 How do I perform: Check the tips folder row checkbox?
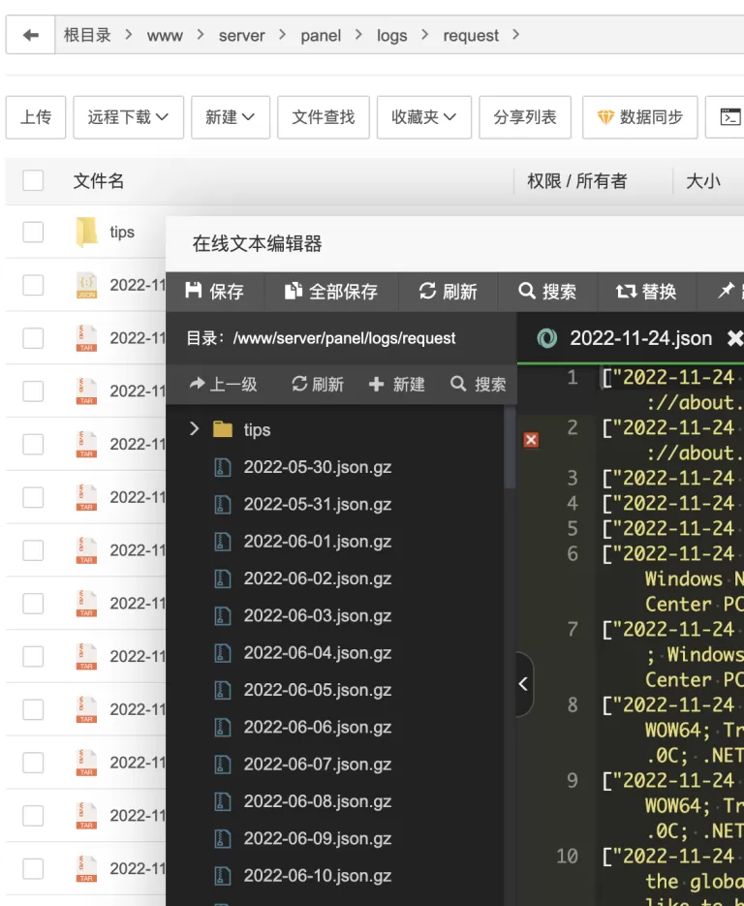click(x=33, y=232)
